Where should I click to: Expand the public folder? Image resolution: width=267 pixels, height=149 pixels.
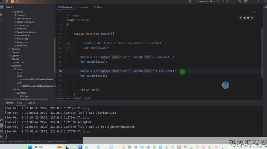10,56
